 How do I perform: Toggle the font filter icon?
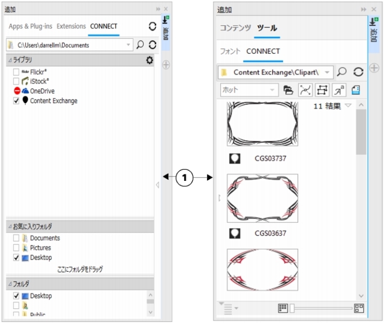339,90
